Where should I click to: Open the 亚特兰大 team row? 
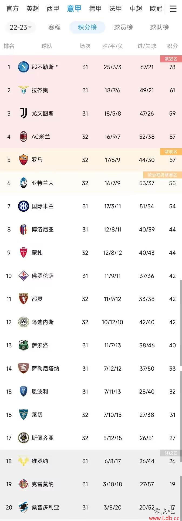click(x=91, y=183)
